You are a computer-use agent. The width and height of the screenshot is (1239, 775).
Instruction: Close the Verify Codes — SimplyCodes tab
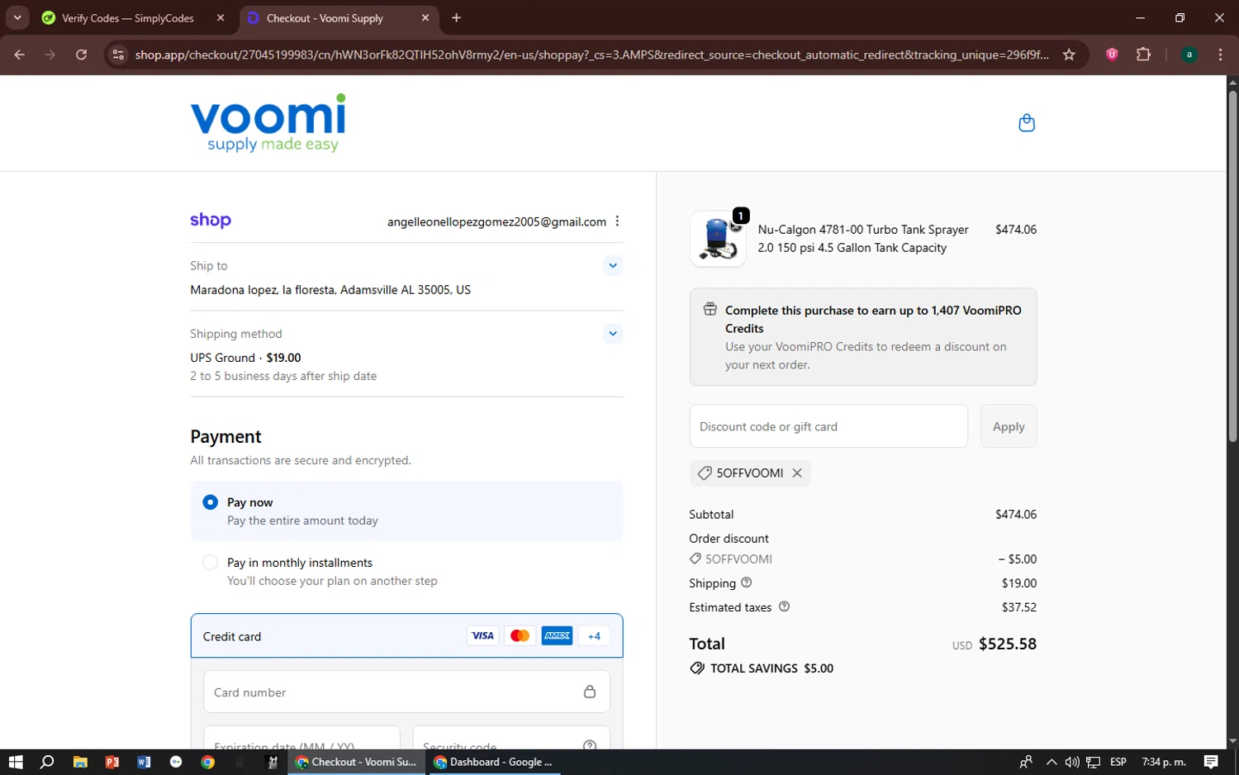coord(221,17)
